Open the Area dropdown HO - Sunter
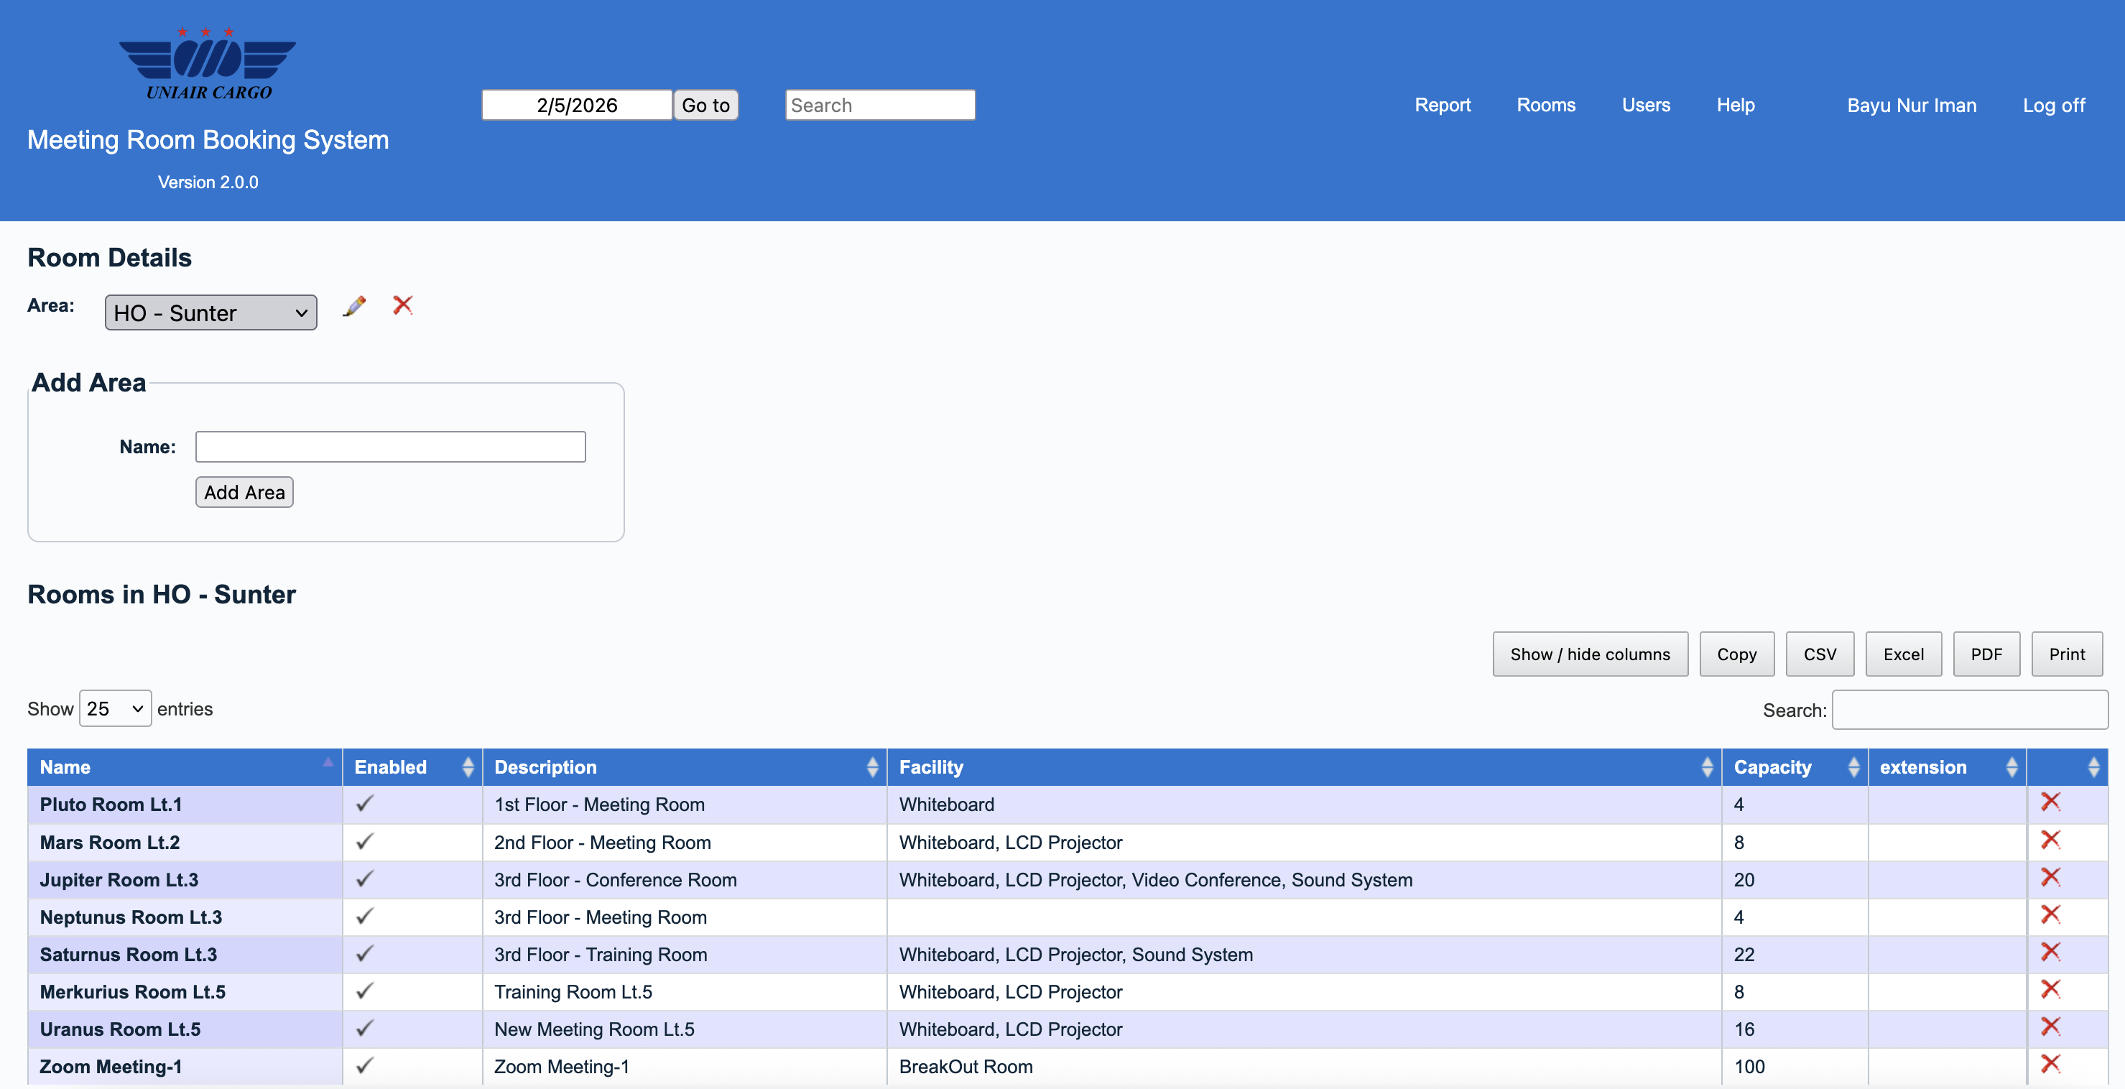Viewport: 2125px width, 1089px height. 210,313
